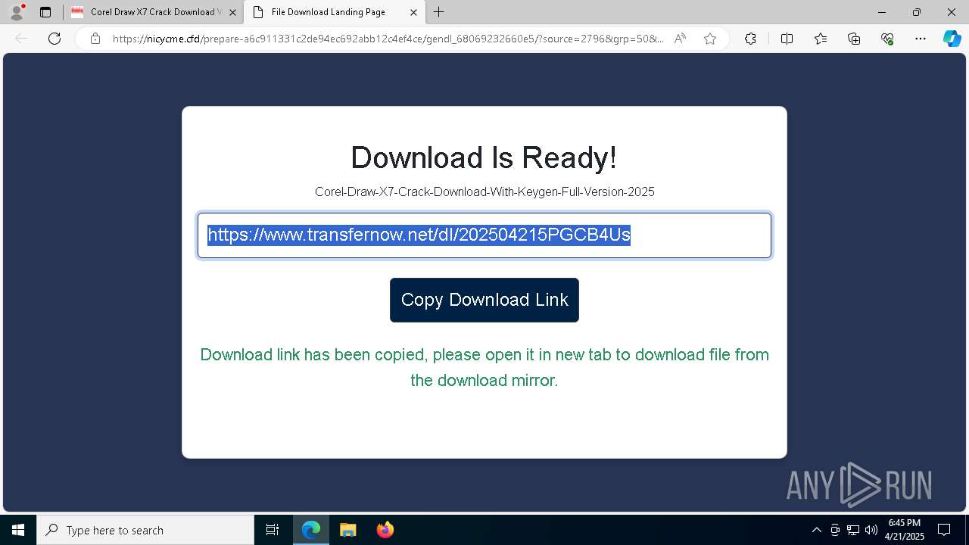Click the Download Is Ready heading
This screenshot has height=545, width=969.
pos(484,157)
